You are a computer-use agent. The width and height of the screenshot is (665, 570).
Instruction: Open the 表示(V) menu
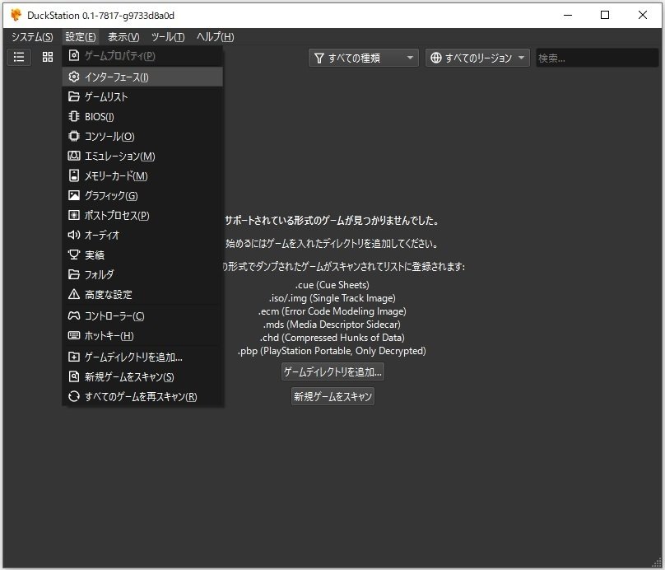pyautogui.click(x=123, y=37)
